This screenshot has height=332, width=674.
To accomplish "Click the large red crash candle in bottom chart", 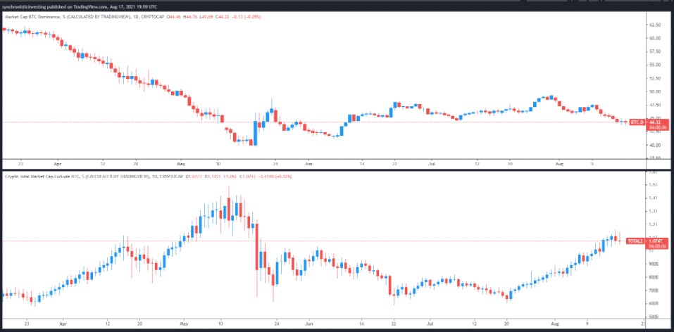I will click(256, 246).
